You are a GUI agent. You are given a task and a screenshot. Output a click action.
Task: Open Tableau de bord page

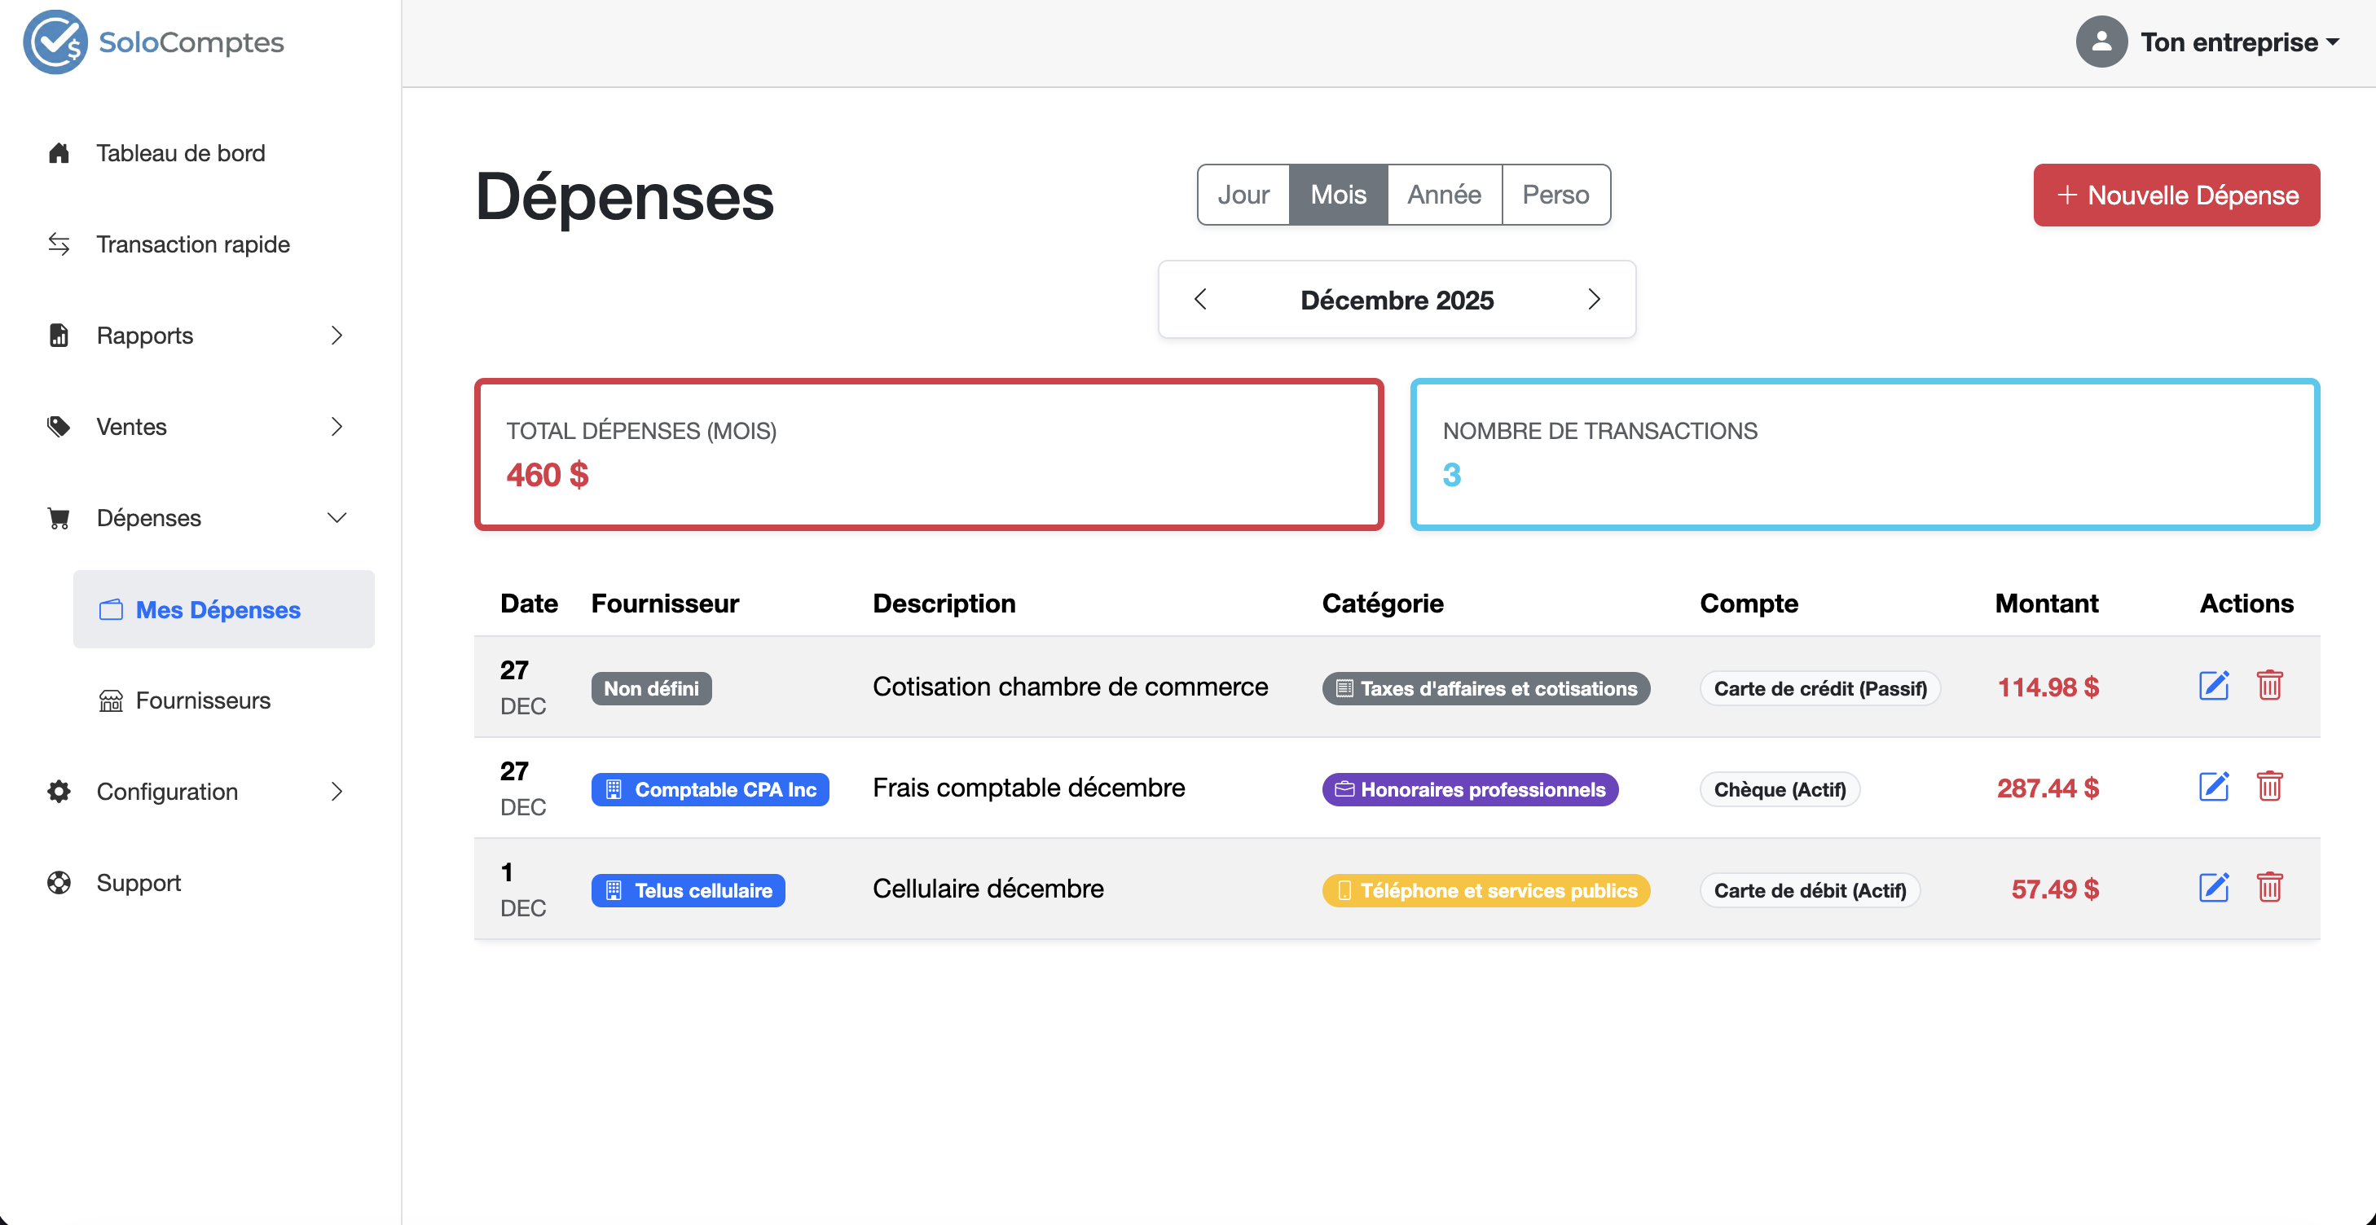181,153
